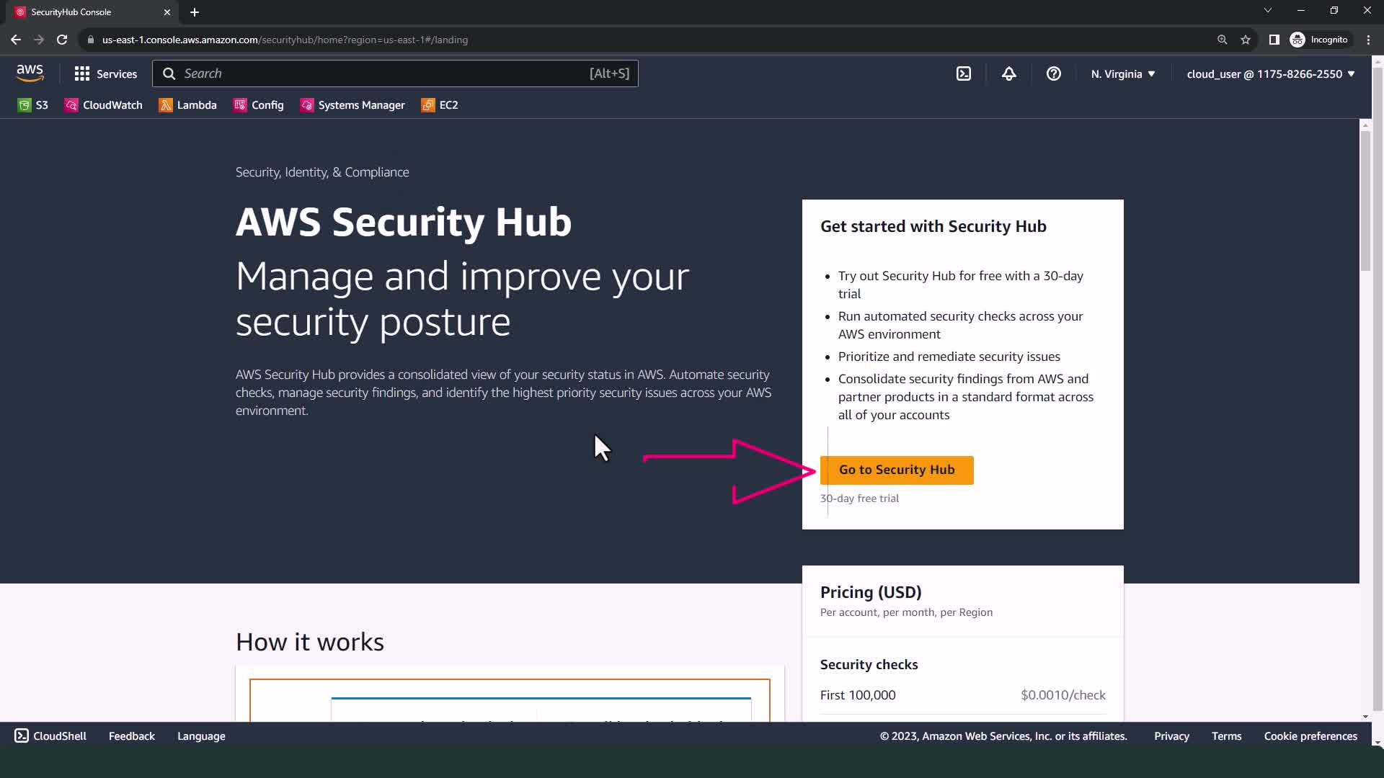Open the Systems Manager favorites shortcut
Screen dimensions: 1384x778
tap(352, 105)
